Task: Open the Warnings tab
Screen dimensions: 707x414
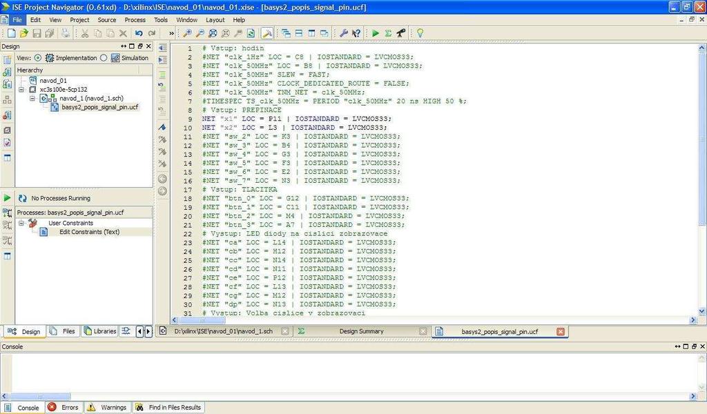Action: point(107,407)
